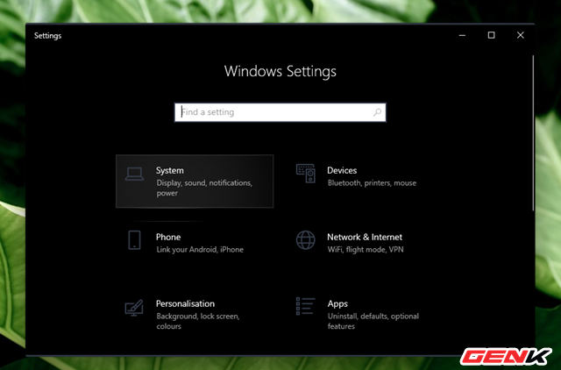561x370 pixels.
Task: Click 'Link your Android, iPhone' description text
Action: click(200, 250)
